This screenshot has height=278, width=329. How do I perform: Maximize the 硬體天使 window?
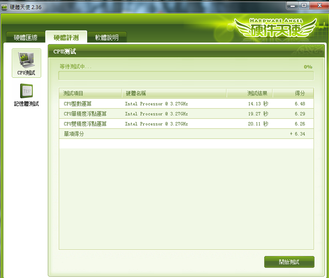coord(304,5)
